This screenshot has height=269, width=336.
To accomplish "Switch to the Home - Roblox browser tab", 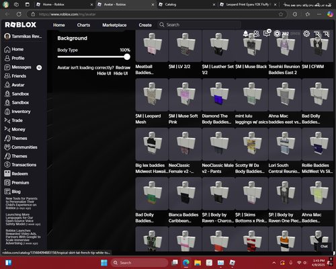I will pos(63,5).
